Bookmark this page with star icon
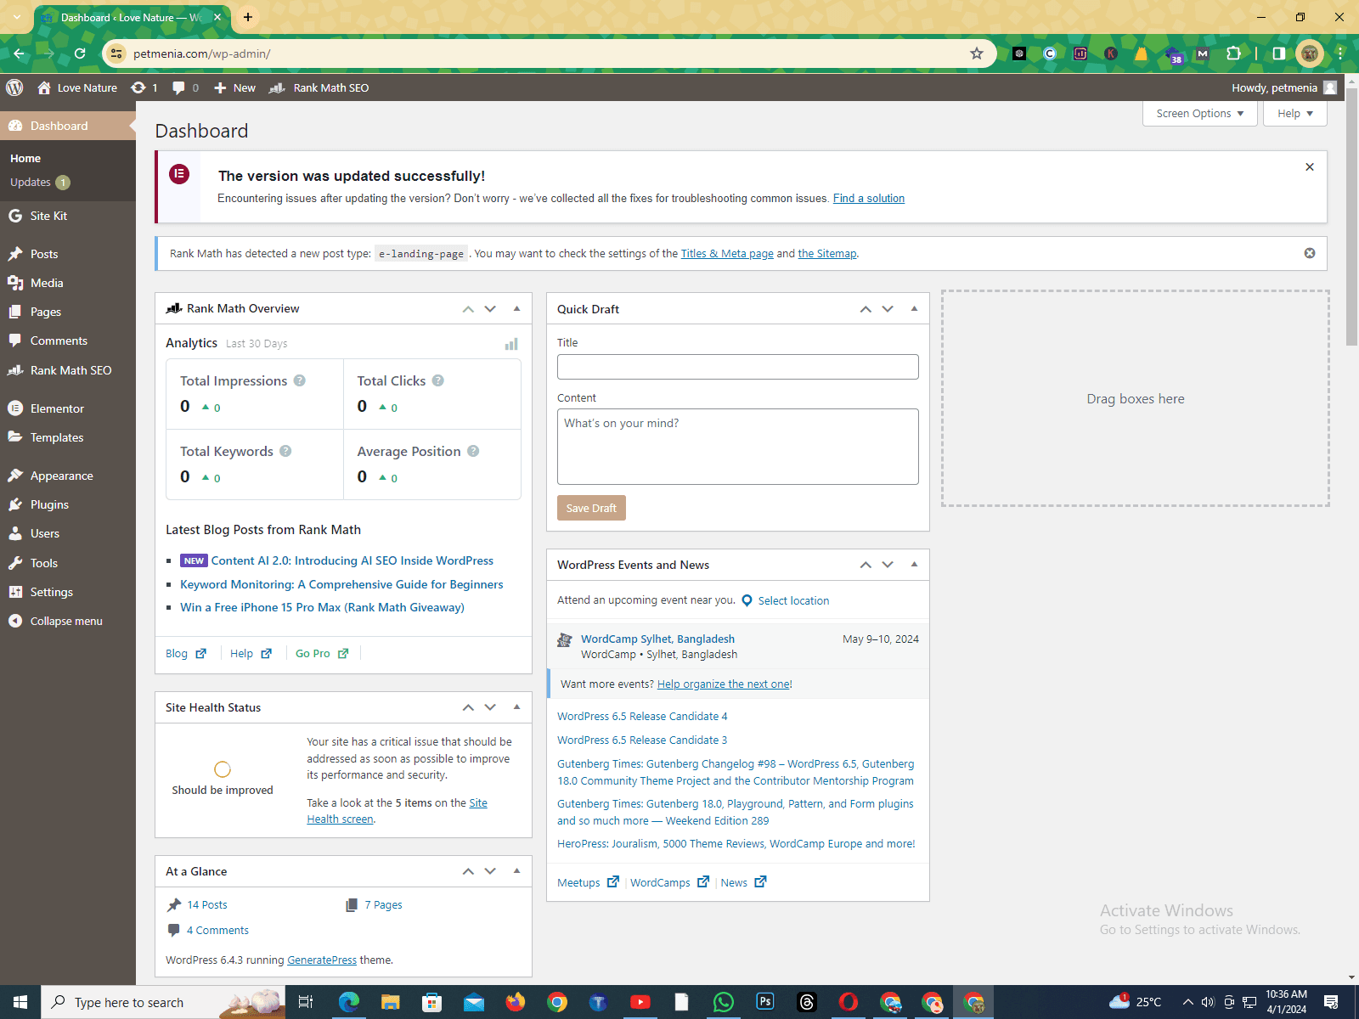Image resolution: width=1359 pixels, height=1019 pixels. [977, 53]
